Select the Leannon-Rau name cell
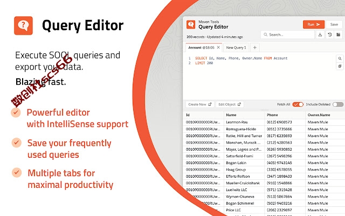 click(237, 122)
